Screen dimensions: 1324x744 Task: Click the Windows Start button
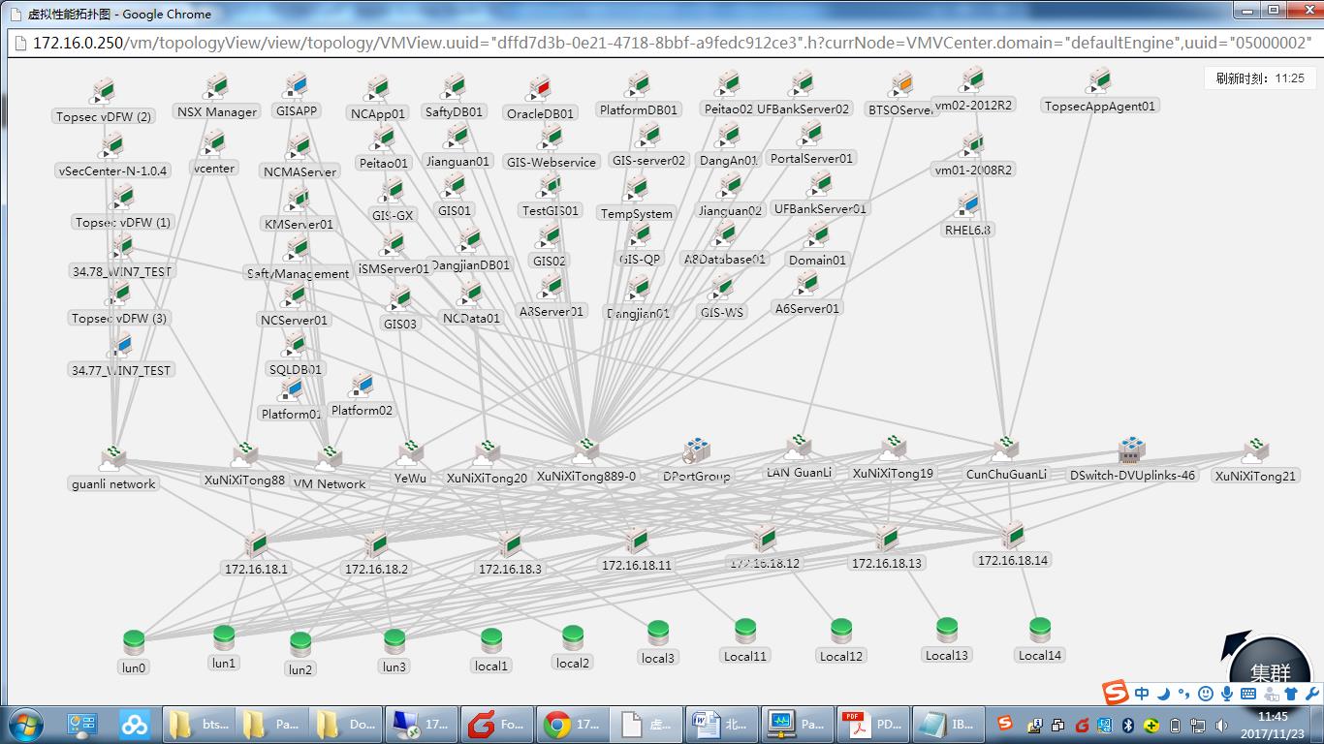point(24,724)
